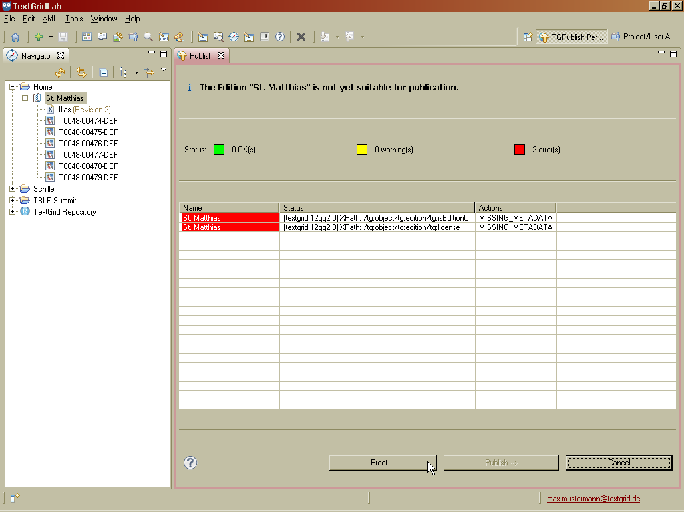Click the black X delete toolbar icon
Screen dimensions: 684x512
tap(301, 37)
